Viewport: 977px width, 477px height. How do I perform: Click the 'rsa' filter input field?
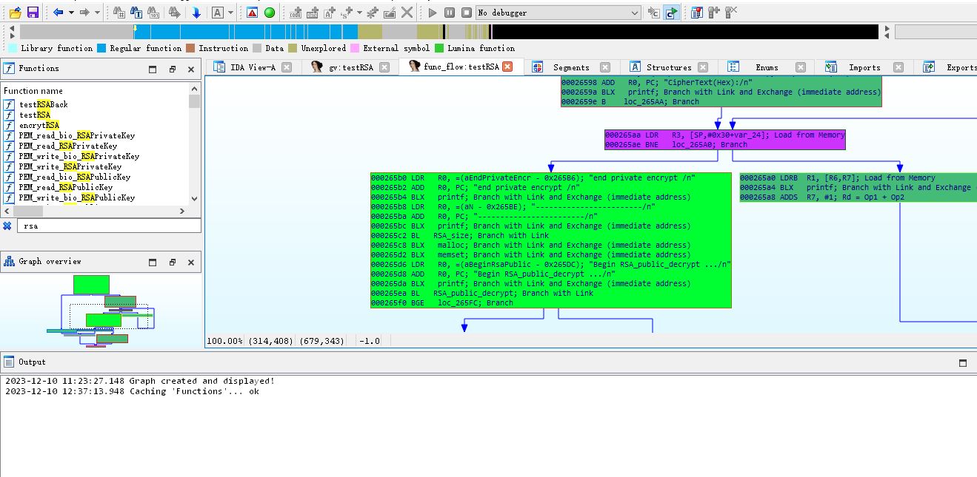109,226
